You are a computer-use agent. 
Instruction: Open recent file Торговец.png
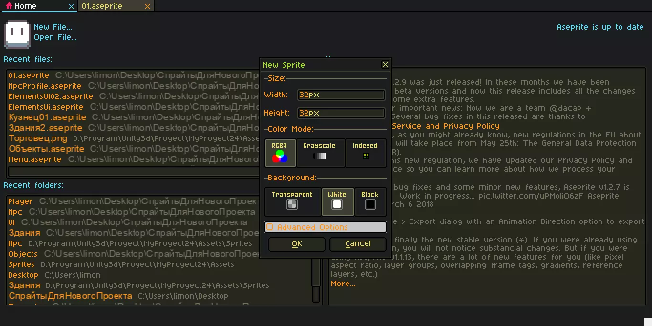point(134,138)
